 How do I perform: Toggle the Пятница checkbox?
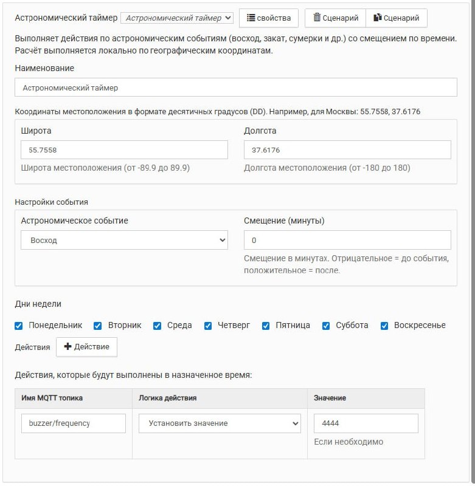pyautogui.click(x=266, y=326)
